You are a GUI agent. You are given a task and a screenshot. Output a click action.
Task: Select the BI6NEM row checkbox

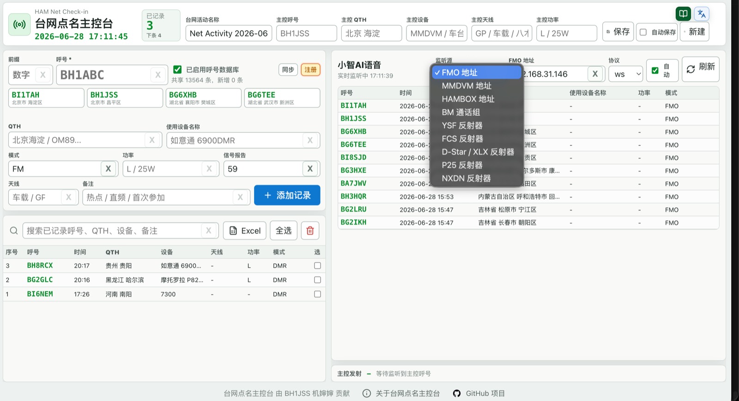point(317,294)
